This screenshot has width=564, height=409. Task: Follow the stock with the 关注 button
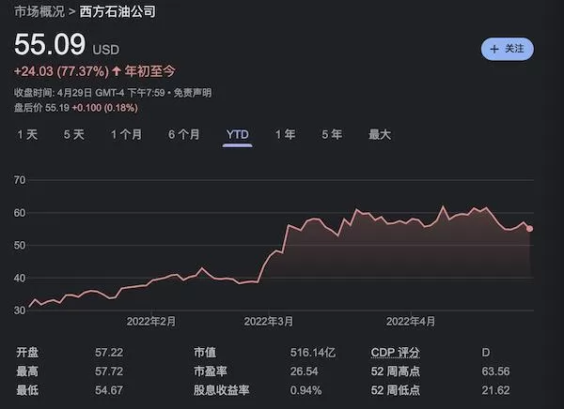coord(508,49)
